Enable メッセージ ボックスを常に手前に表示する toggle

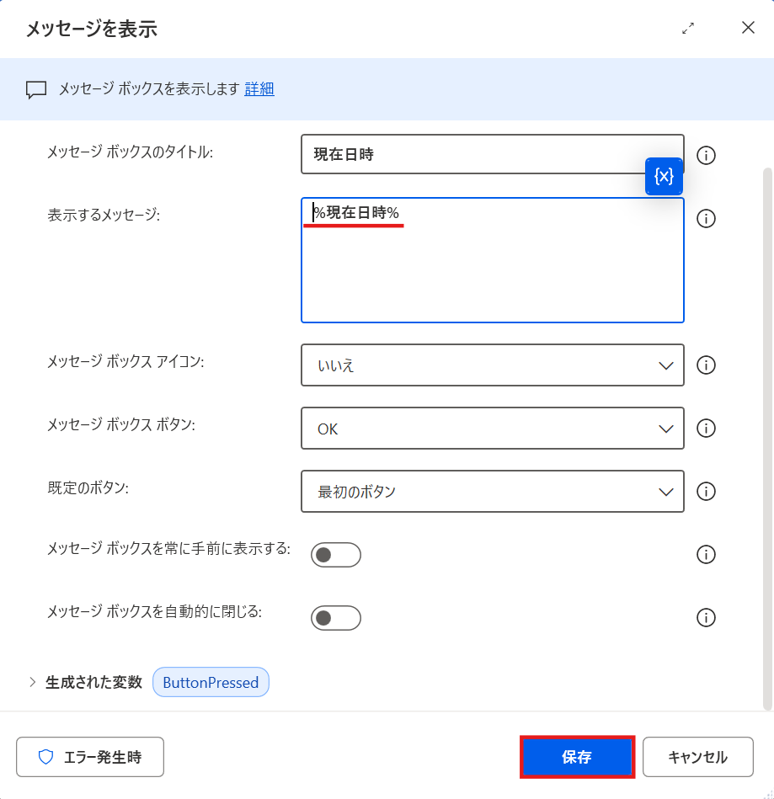click(335, 555)
